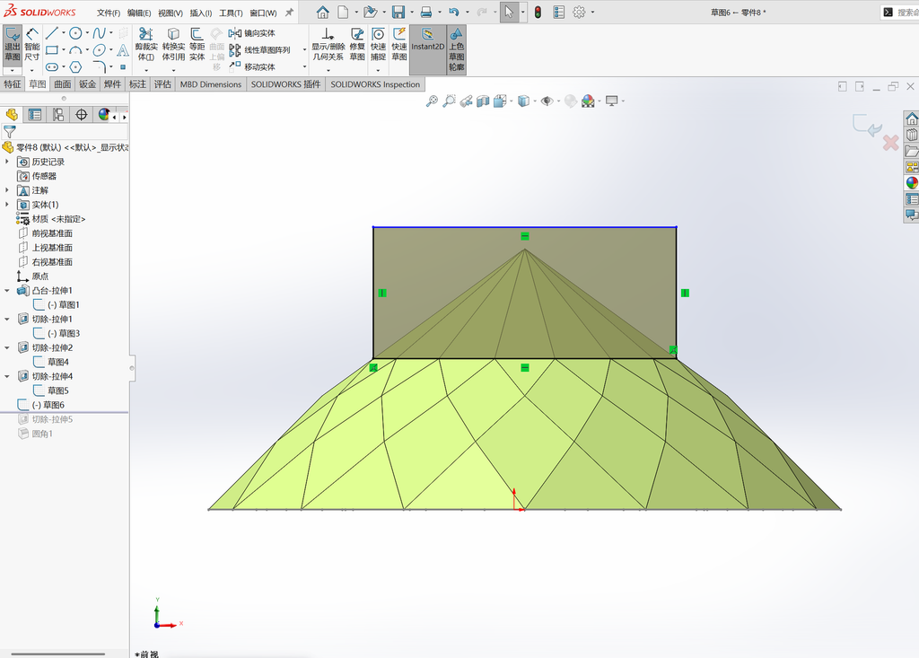Collapse 凸台-拉伸1 feature node

click(7, 290)
